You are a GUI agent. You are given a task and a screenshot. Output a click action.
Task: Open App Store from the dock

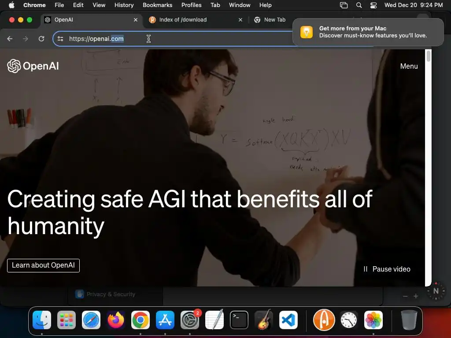pyautogui.click(x=165, y=320)
